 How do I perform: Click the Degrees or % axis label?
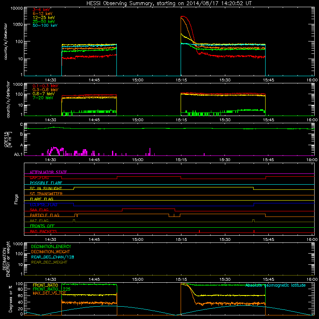click(10, 299)
